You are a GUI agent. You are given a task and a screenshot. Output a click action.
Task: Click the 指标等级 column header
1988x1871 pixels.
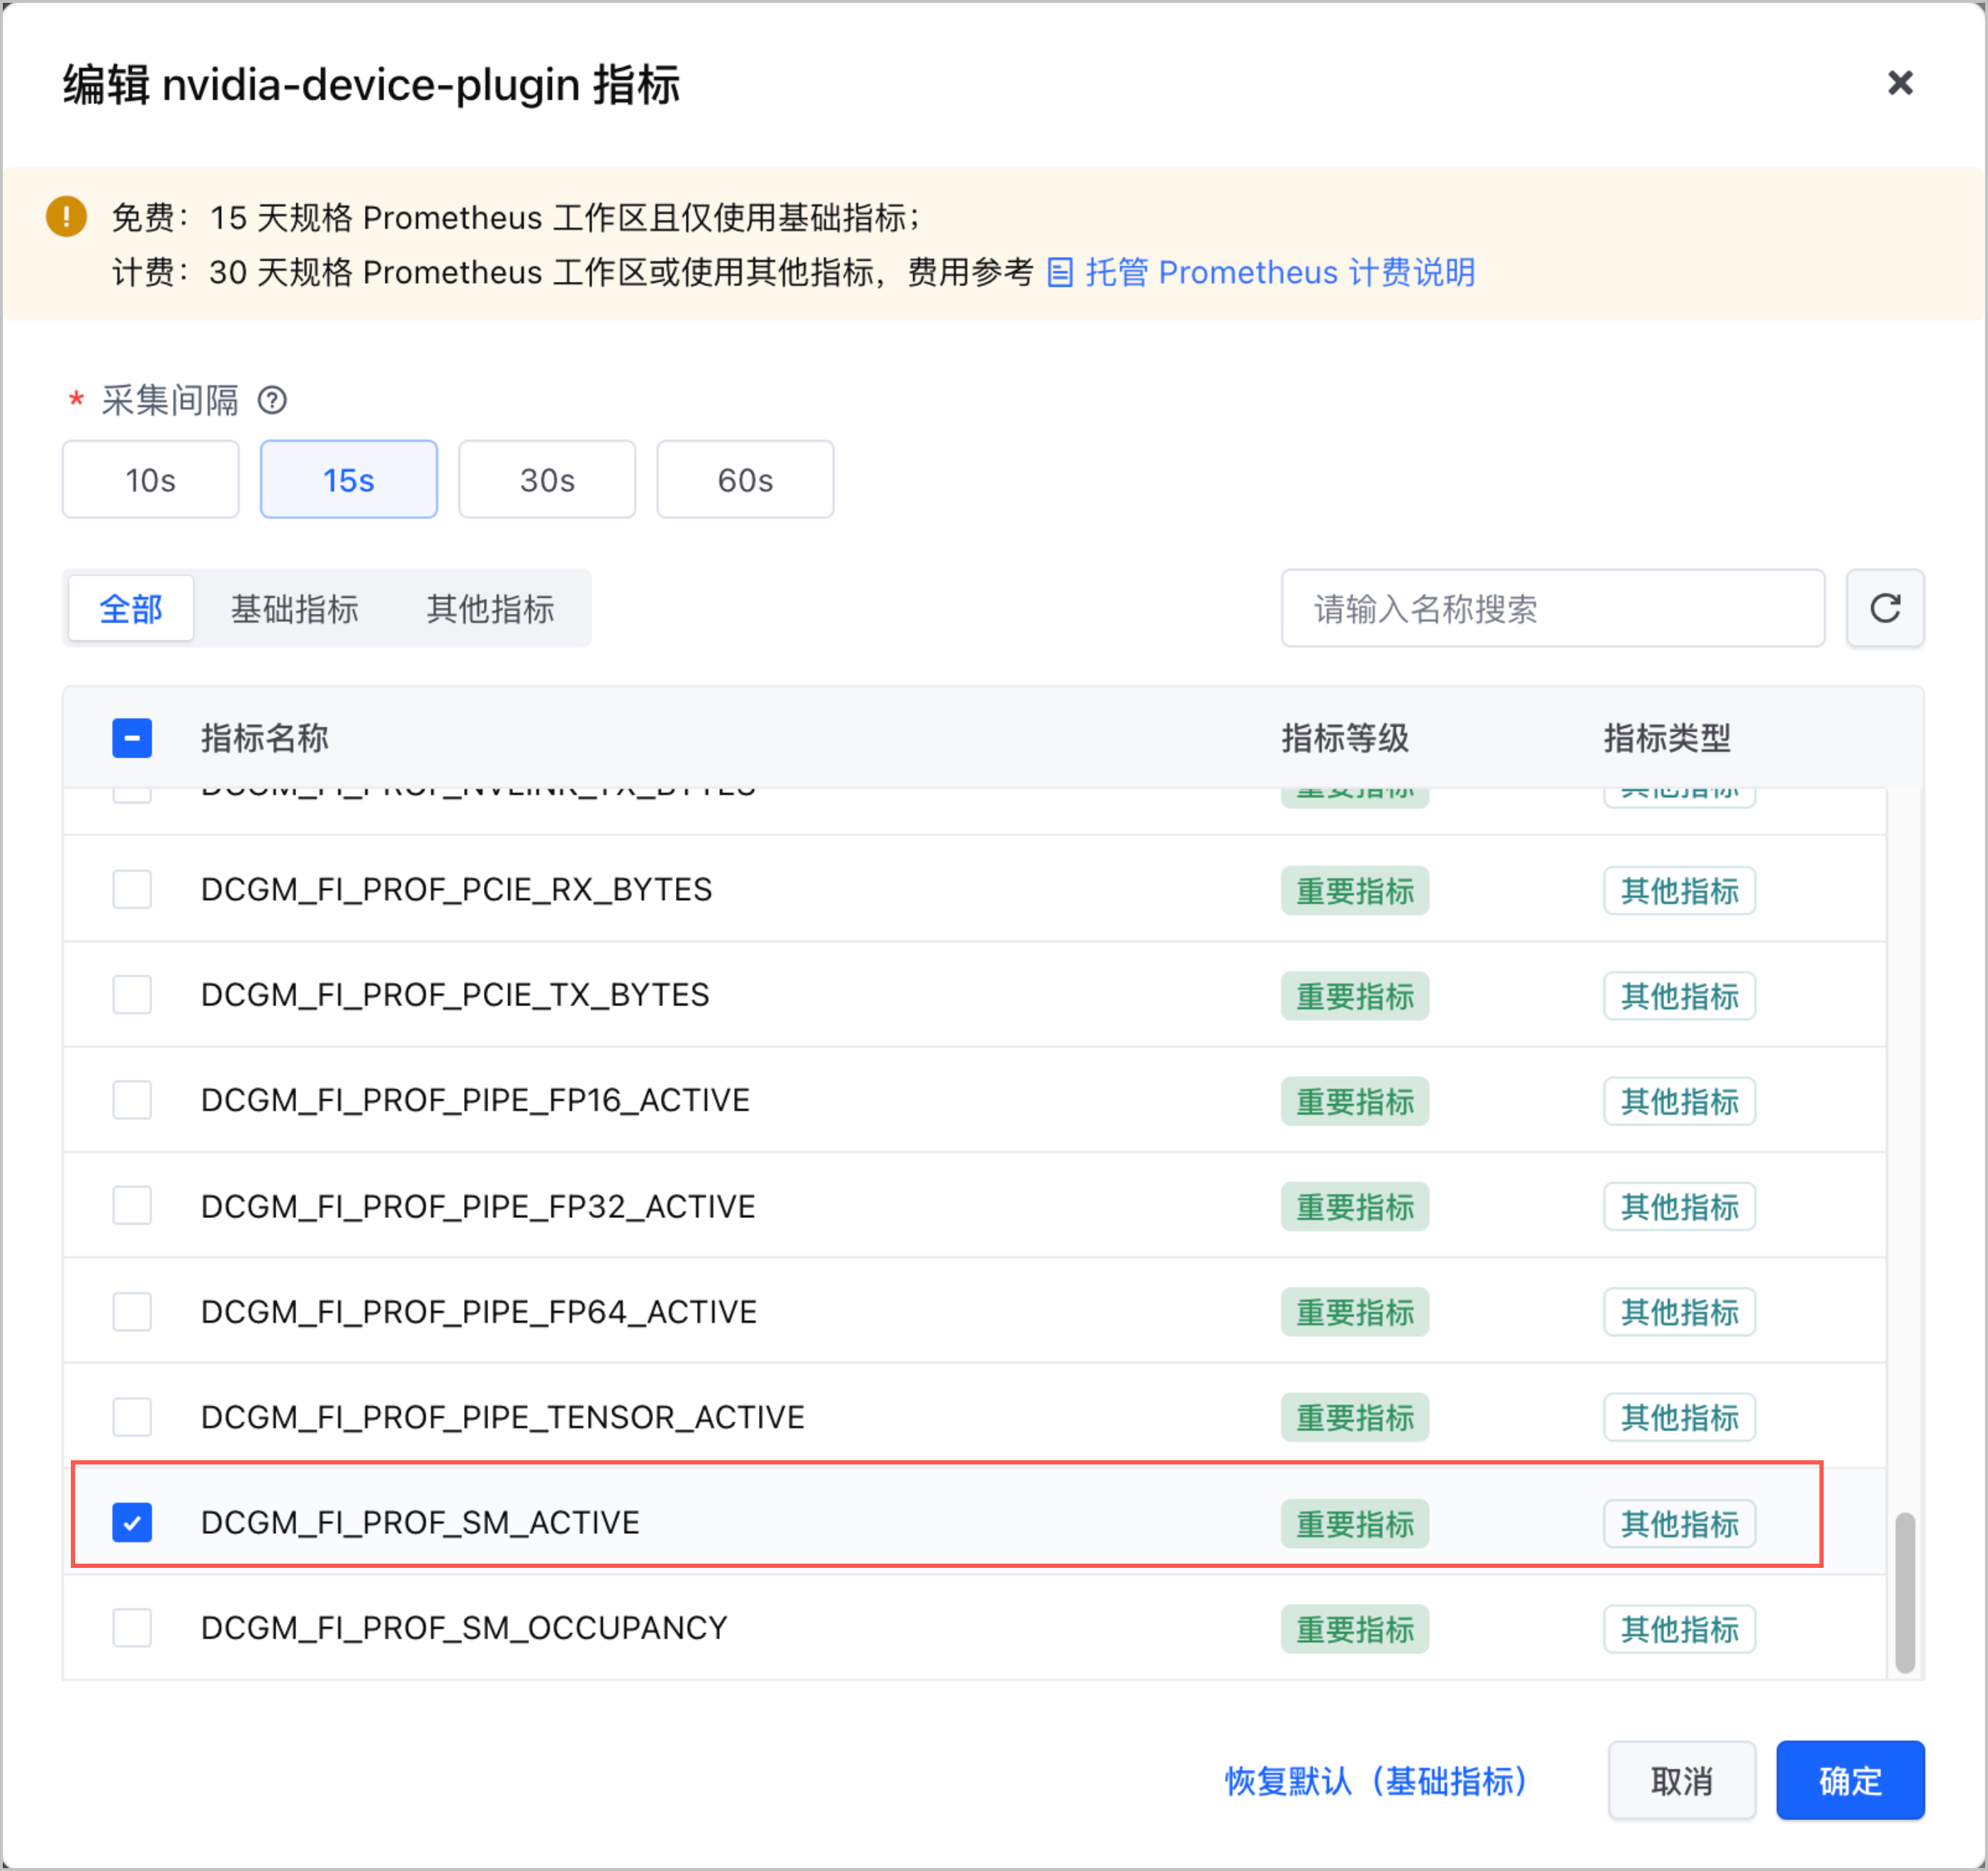coord(1345,739)
